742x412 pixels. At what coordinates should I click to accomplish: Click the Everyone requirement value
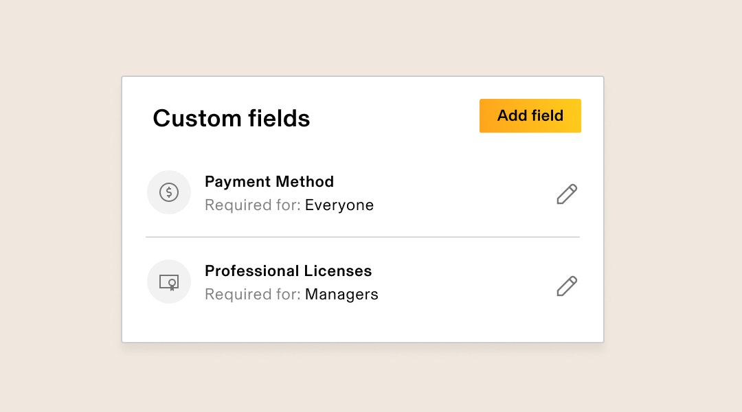coord(339,205)
